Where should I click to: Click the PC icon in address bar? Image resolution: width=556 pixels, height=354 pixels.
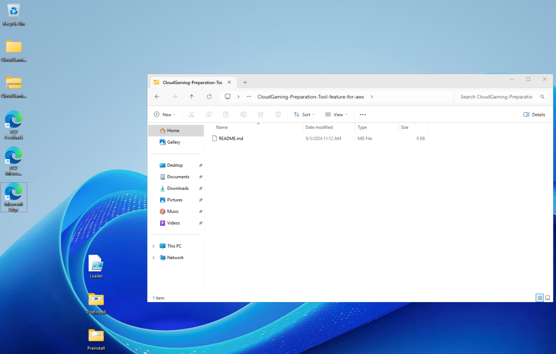(228, 97)
